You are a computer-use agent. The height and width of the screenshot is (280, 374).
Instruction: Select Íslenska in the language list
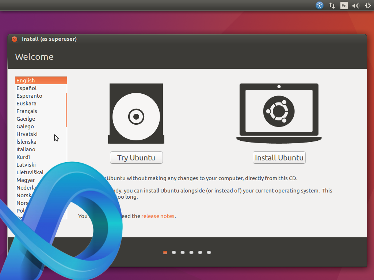[x=41, y=142]
